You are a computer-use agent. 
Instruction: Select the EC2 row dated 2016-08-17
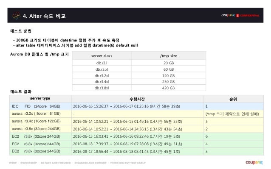pyautogui.click(x=136, y=152)
